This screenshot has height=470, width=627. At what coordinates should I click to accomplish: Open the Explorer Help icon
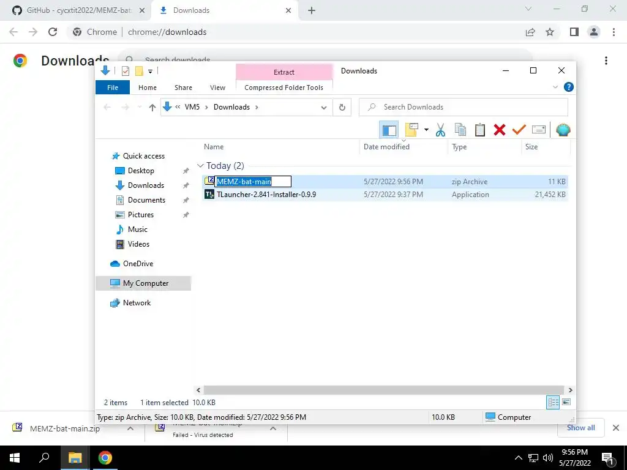tap(568, 87)
